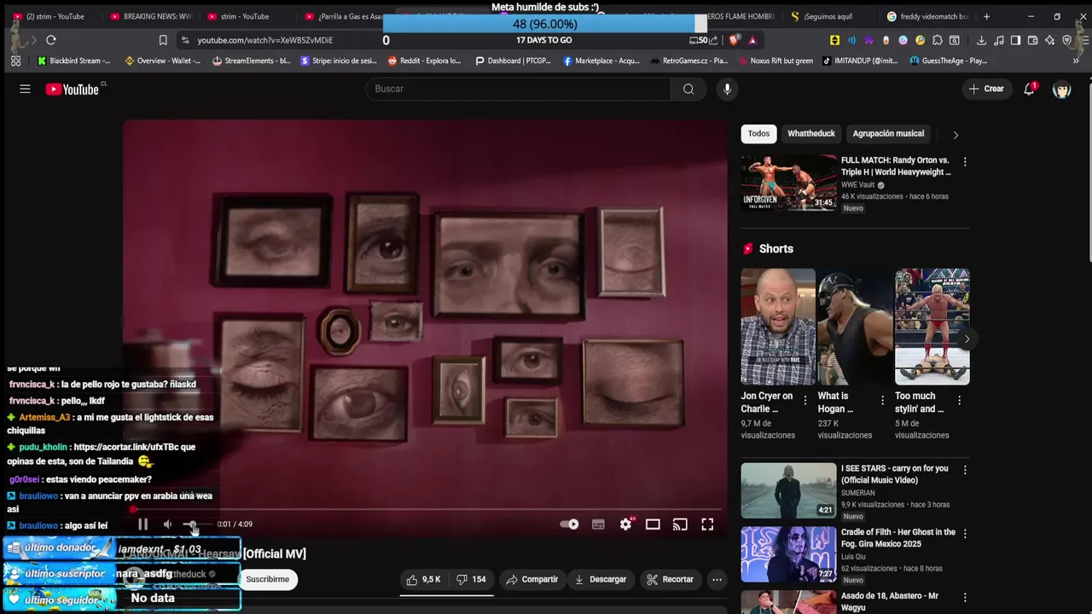This screenshot has height=614, width=1092.
Task: Adjust the video volume slider
Action: (198, 524)
